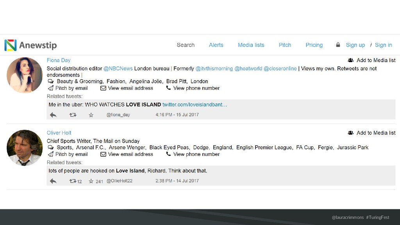400x225 pixels.
Task: Select Search in the navigation bar
Action: pyautogui.click(x=186, y=45)
